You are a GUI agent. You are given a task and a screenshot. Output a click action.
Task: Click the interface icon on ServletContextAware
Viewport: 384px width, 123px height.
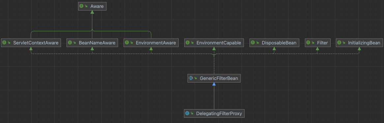4,43
